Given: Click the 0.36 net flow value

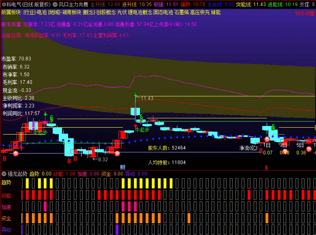Looking at the screenshot, I should [301, 153].
